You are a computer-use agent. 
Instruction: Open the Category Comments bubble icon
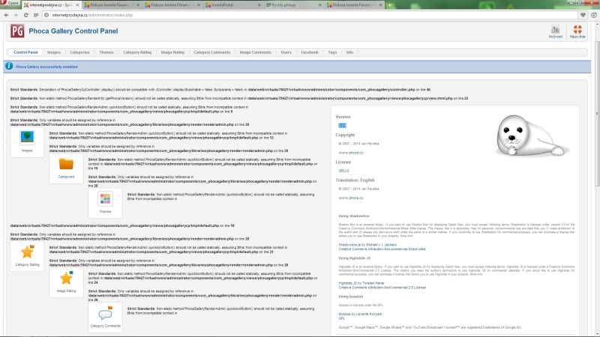pyautogui.click(x=105, y=313)
